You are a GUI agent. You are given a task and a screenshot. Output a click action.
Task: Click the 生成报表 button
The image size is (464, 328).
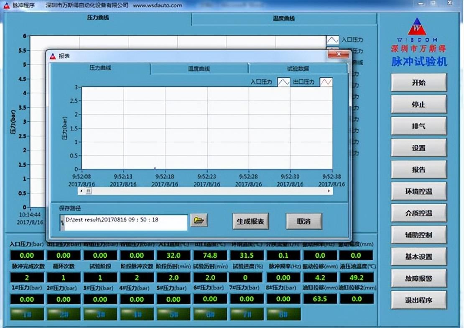(x=250, y=221)
